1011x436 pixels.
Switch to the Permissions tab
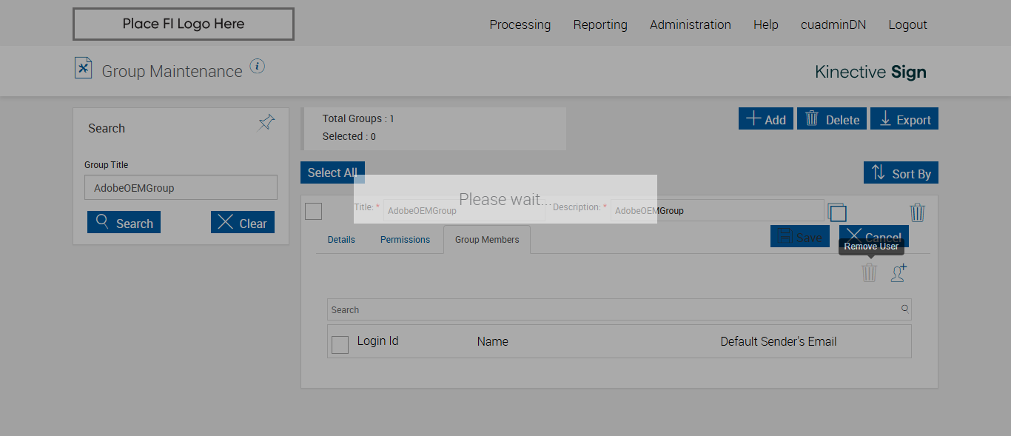pyautogui.click(x=405, y=240)
